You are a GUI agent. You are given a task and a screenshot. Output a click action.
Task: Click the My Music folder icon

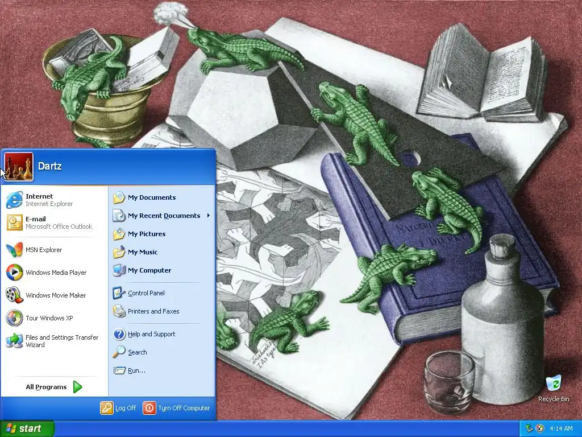(119, 252)
